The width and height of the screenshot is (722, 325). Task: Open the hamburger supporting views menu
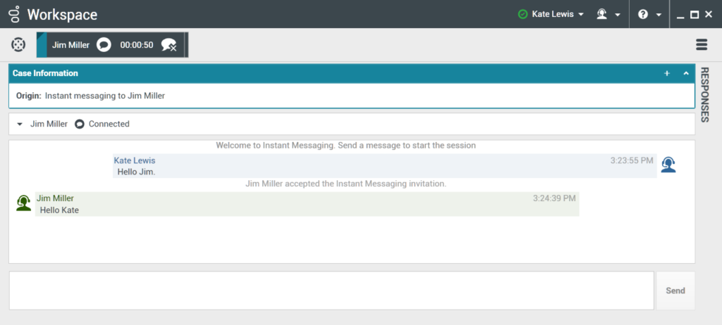pos(701,44)
